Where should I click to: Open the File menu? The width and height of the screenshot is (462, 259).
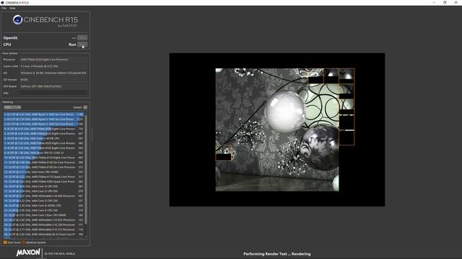point(4,8)
